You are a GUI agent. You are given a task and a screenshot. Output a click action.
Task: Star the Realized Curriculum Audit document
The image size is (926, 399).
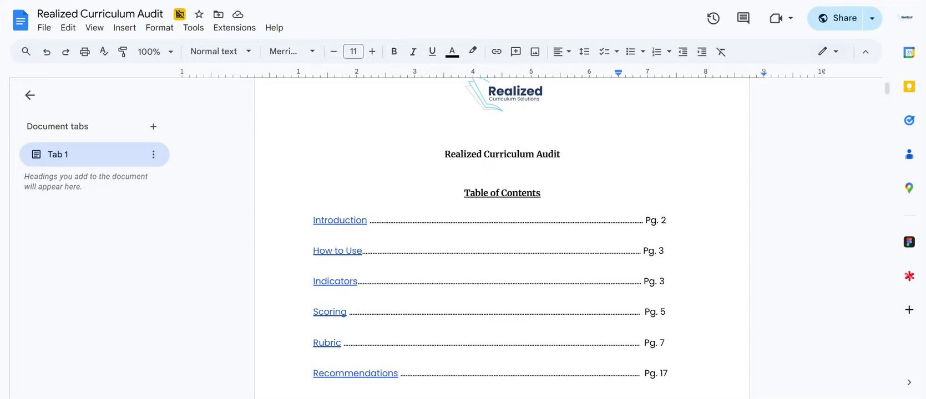coord(199,14)
